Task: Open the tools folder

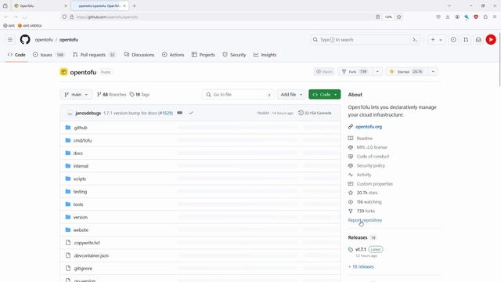Action: coord(78,204)
